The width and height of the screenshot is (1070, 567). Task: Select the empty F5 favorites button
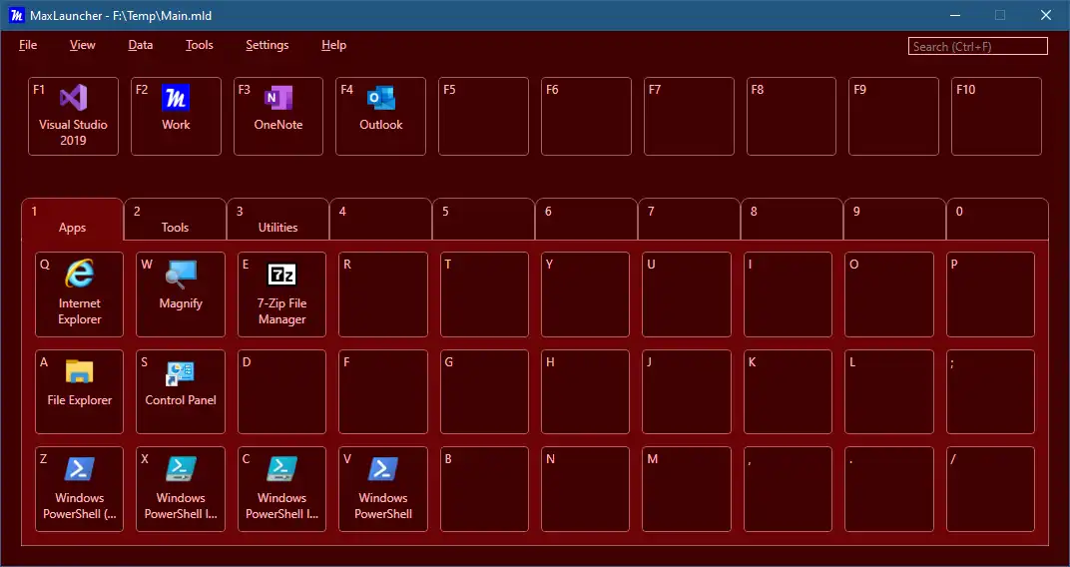tap(483, 116)
